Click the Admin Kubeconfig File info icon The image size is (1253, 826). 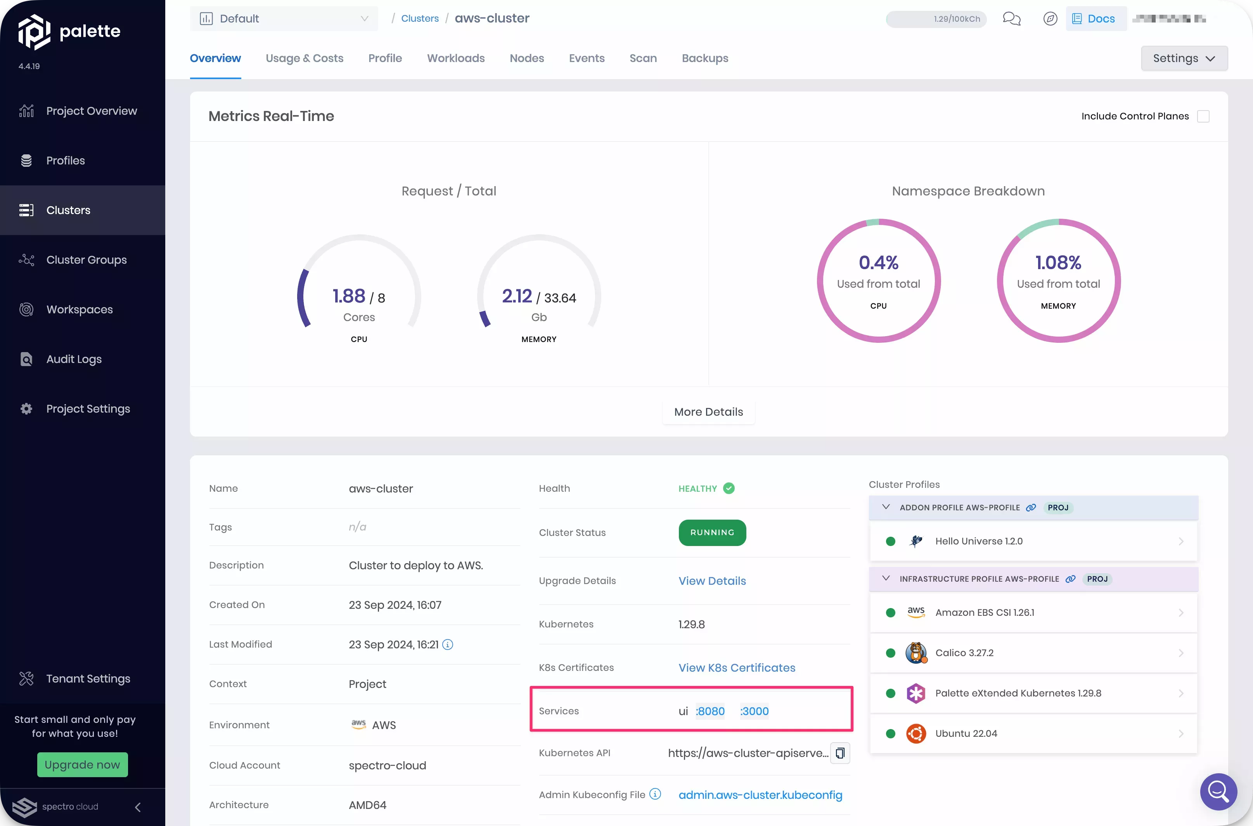click(x=655, y=794)
